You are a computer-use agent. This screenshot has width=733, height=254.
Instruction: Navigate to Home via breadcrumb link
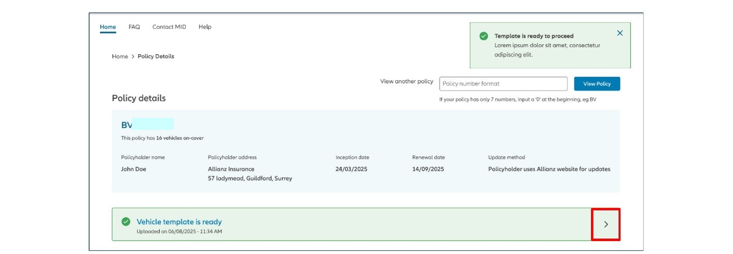coord(120,56)
